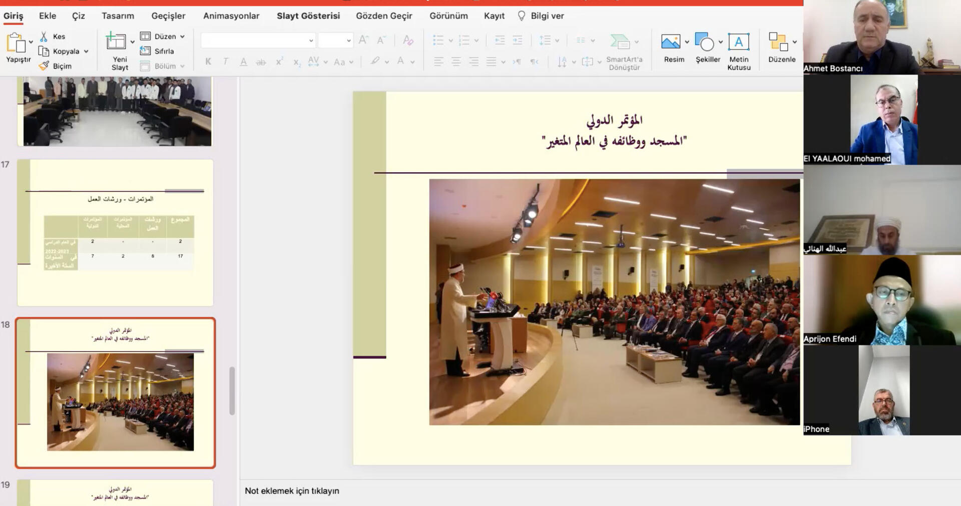The width and height of the screenshot is (961, 506).
Task: Open the Çiz tab
Action: click(x=79, y=16)
